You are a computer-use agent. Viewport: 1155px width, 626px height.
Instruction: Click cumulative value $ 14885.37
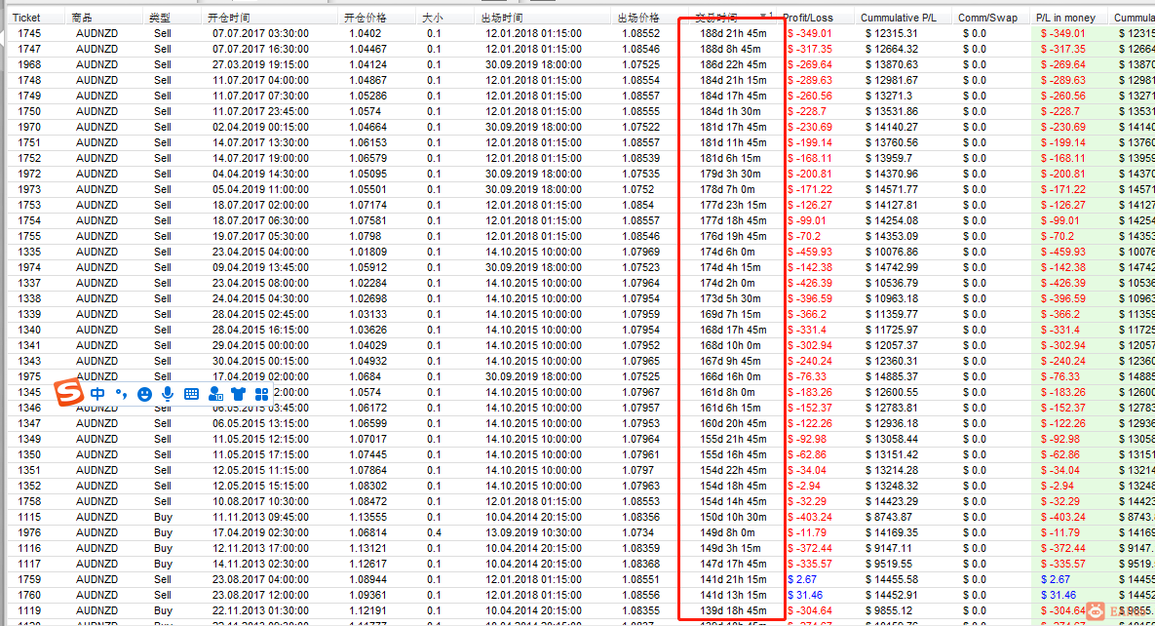(891, 376)
